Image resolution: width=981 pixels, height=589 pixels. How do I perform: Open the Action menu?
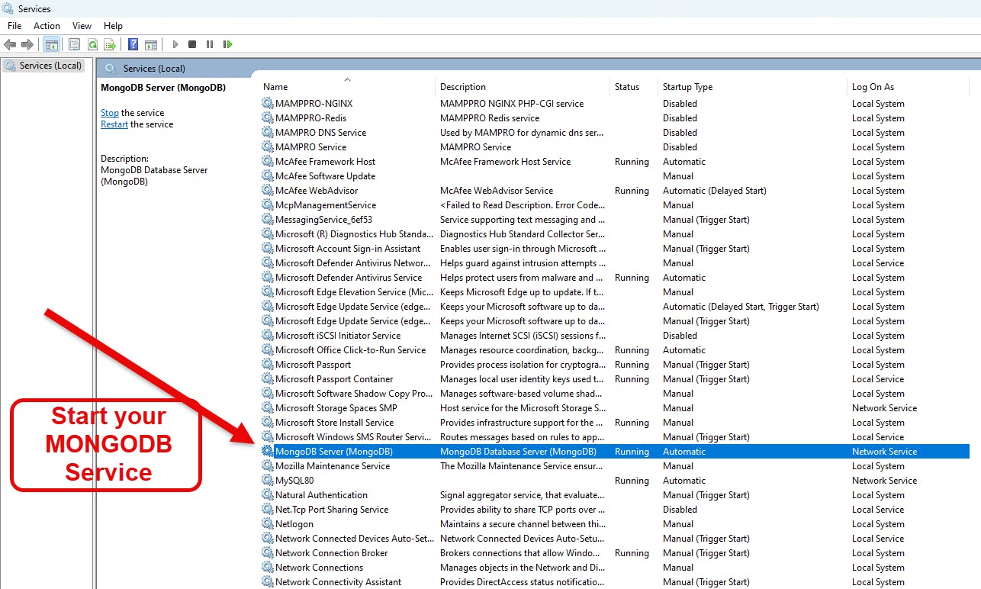(x=47, y=26)
